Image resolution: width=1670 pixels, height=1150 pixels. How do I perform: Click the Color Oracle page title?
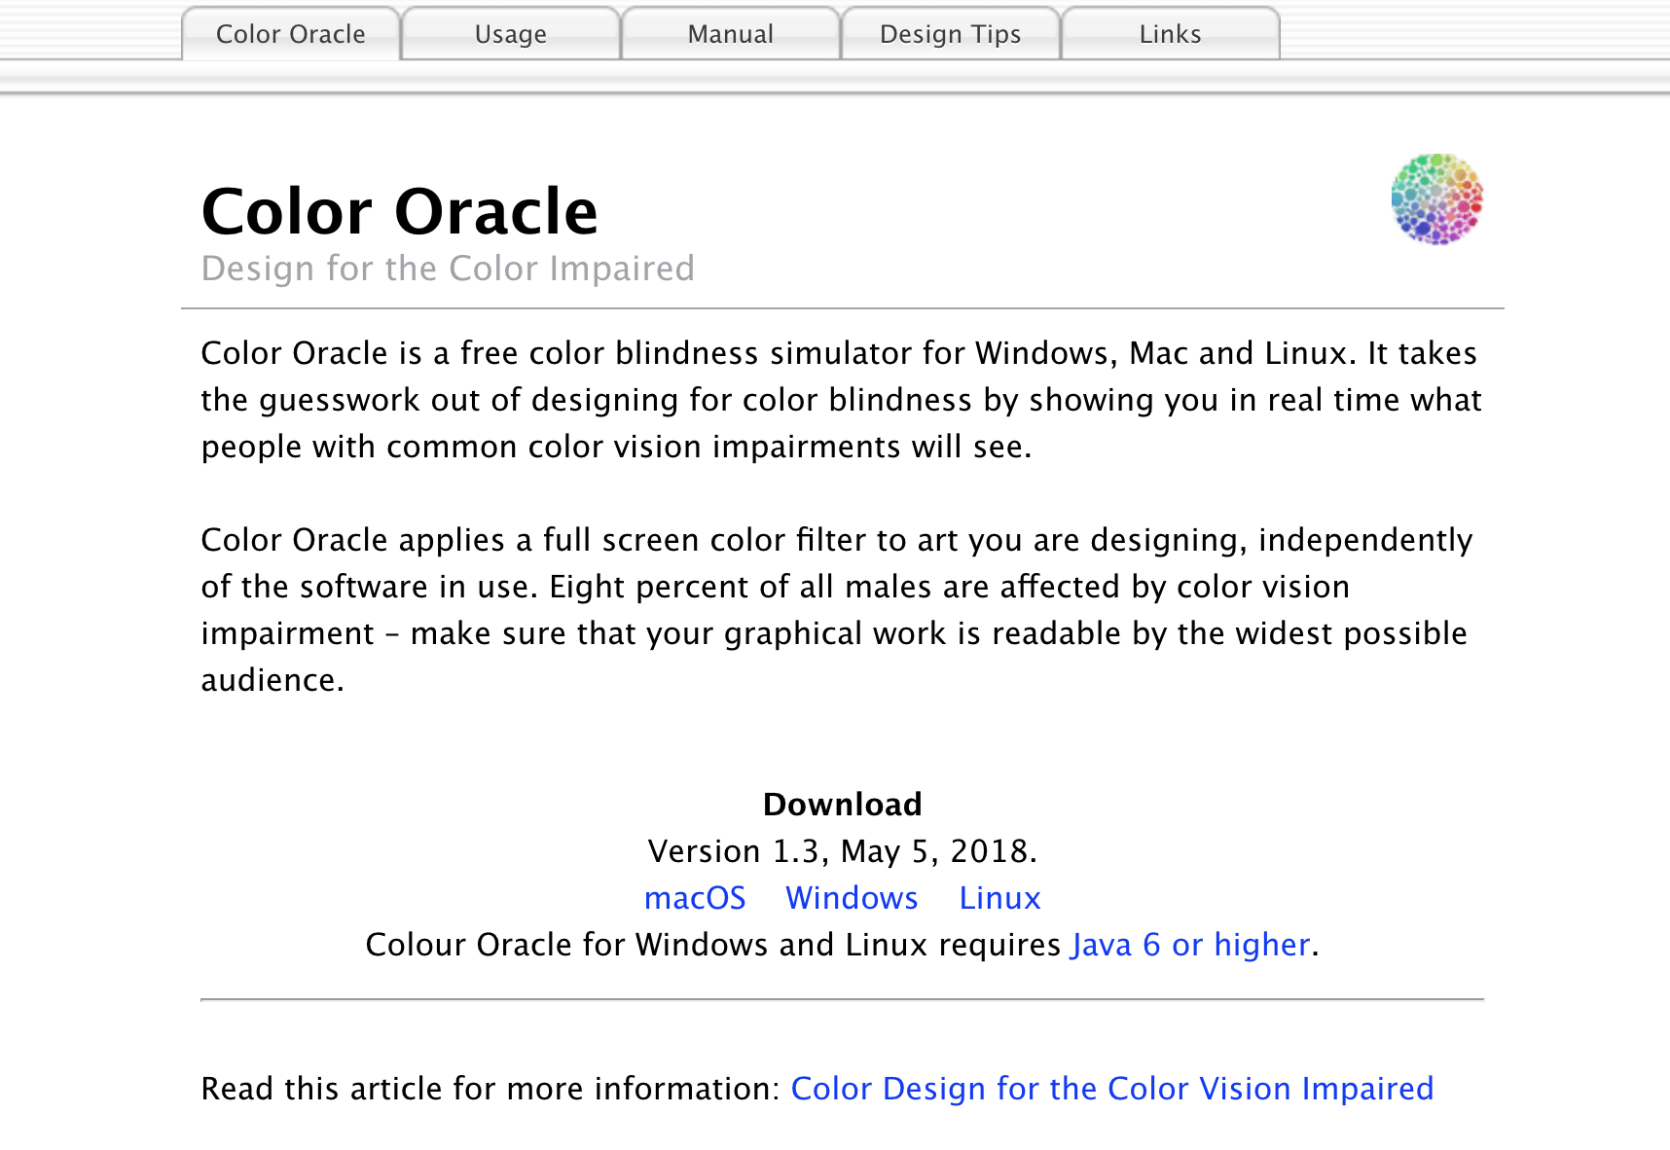(x=399, y=209)
